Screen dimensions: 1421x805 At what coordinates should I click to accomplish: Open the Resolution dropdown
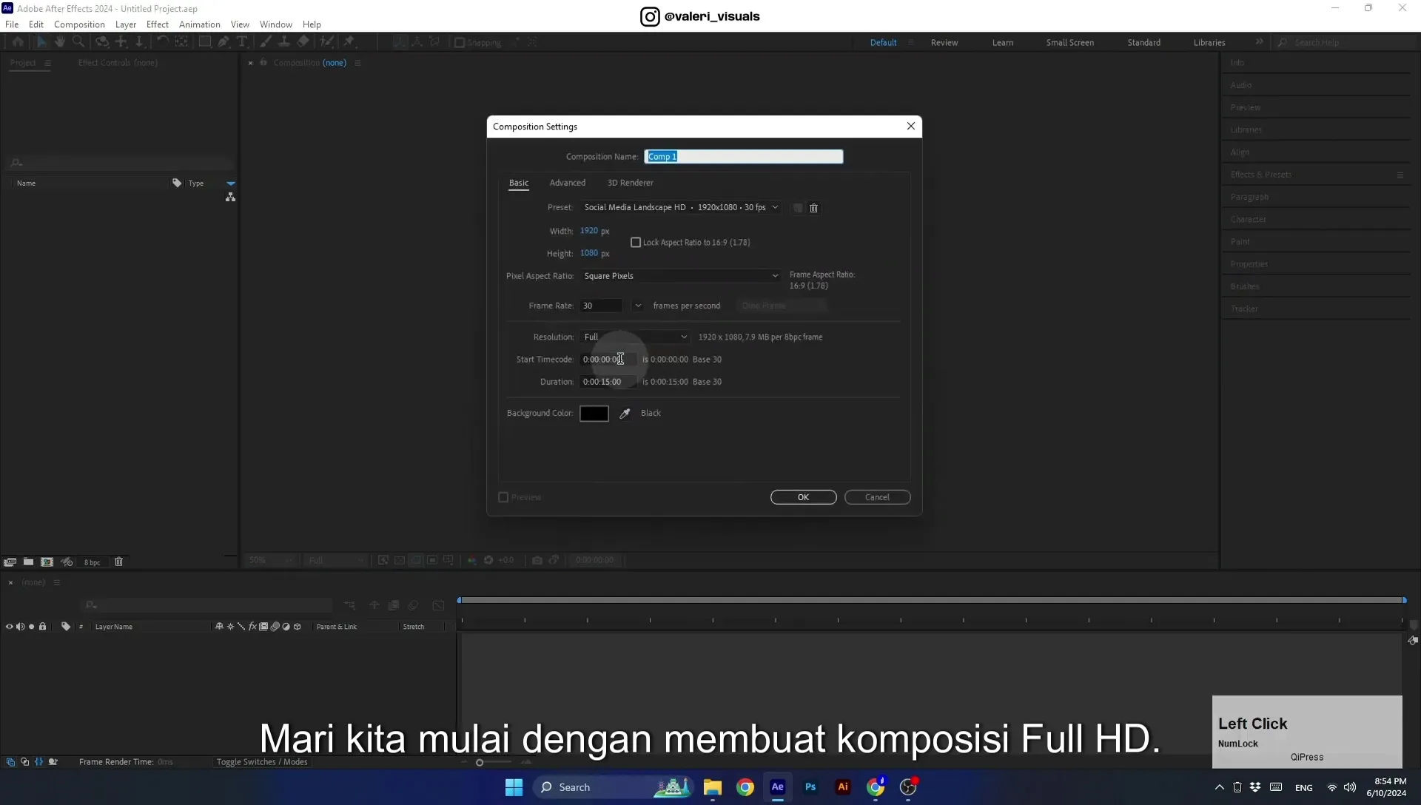coord(636,337)
